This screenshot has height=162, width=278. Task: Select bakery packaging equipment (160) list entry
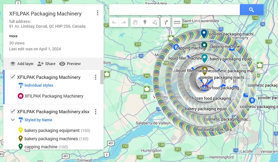(x=57, y=131)
